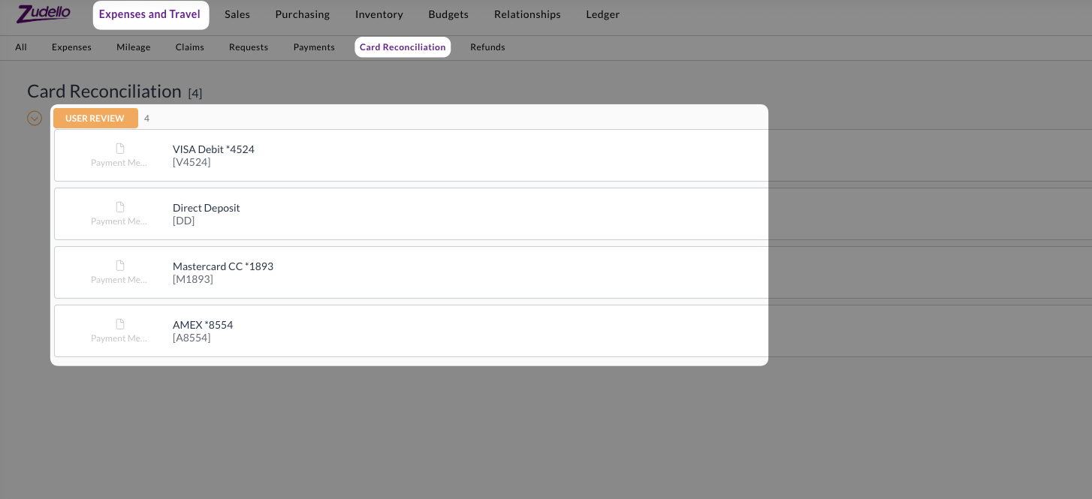Switch to the Payments sub-tab

[314, 47]
